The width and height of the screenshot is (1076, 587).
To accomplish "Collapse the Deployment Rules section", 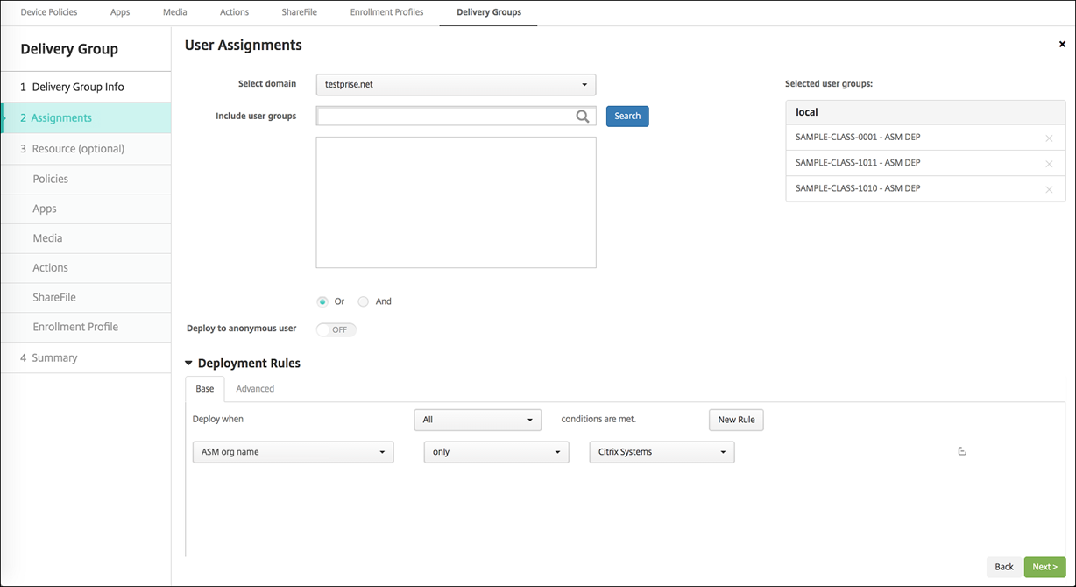I will [x=188, y=364].
